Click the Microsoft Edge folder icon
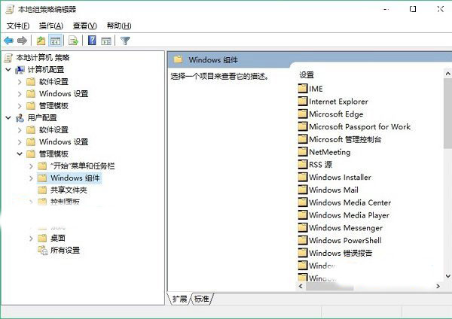Image resolution: width=452 pixels, height=319 pixels. 303,114
